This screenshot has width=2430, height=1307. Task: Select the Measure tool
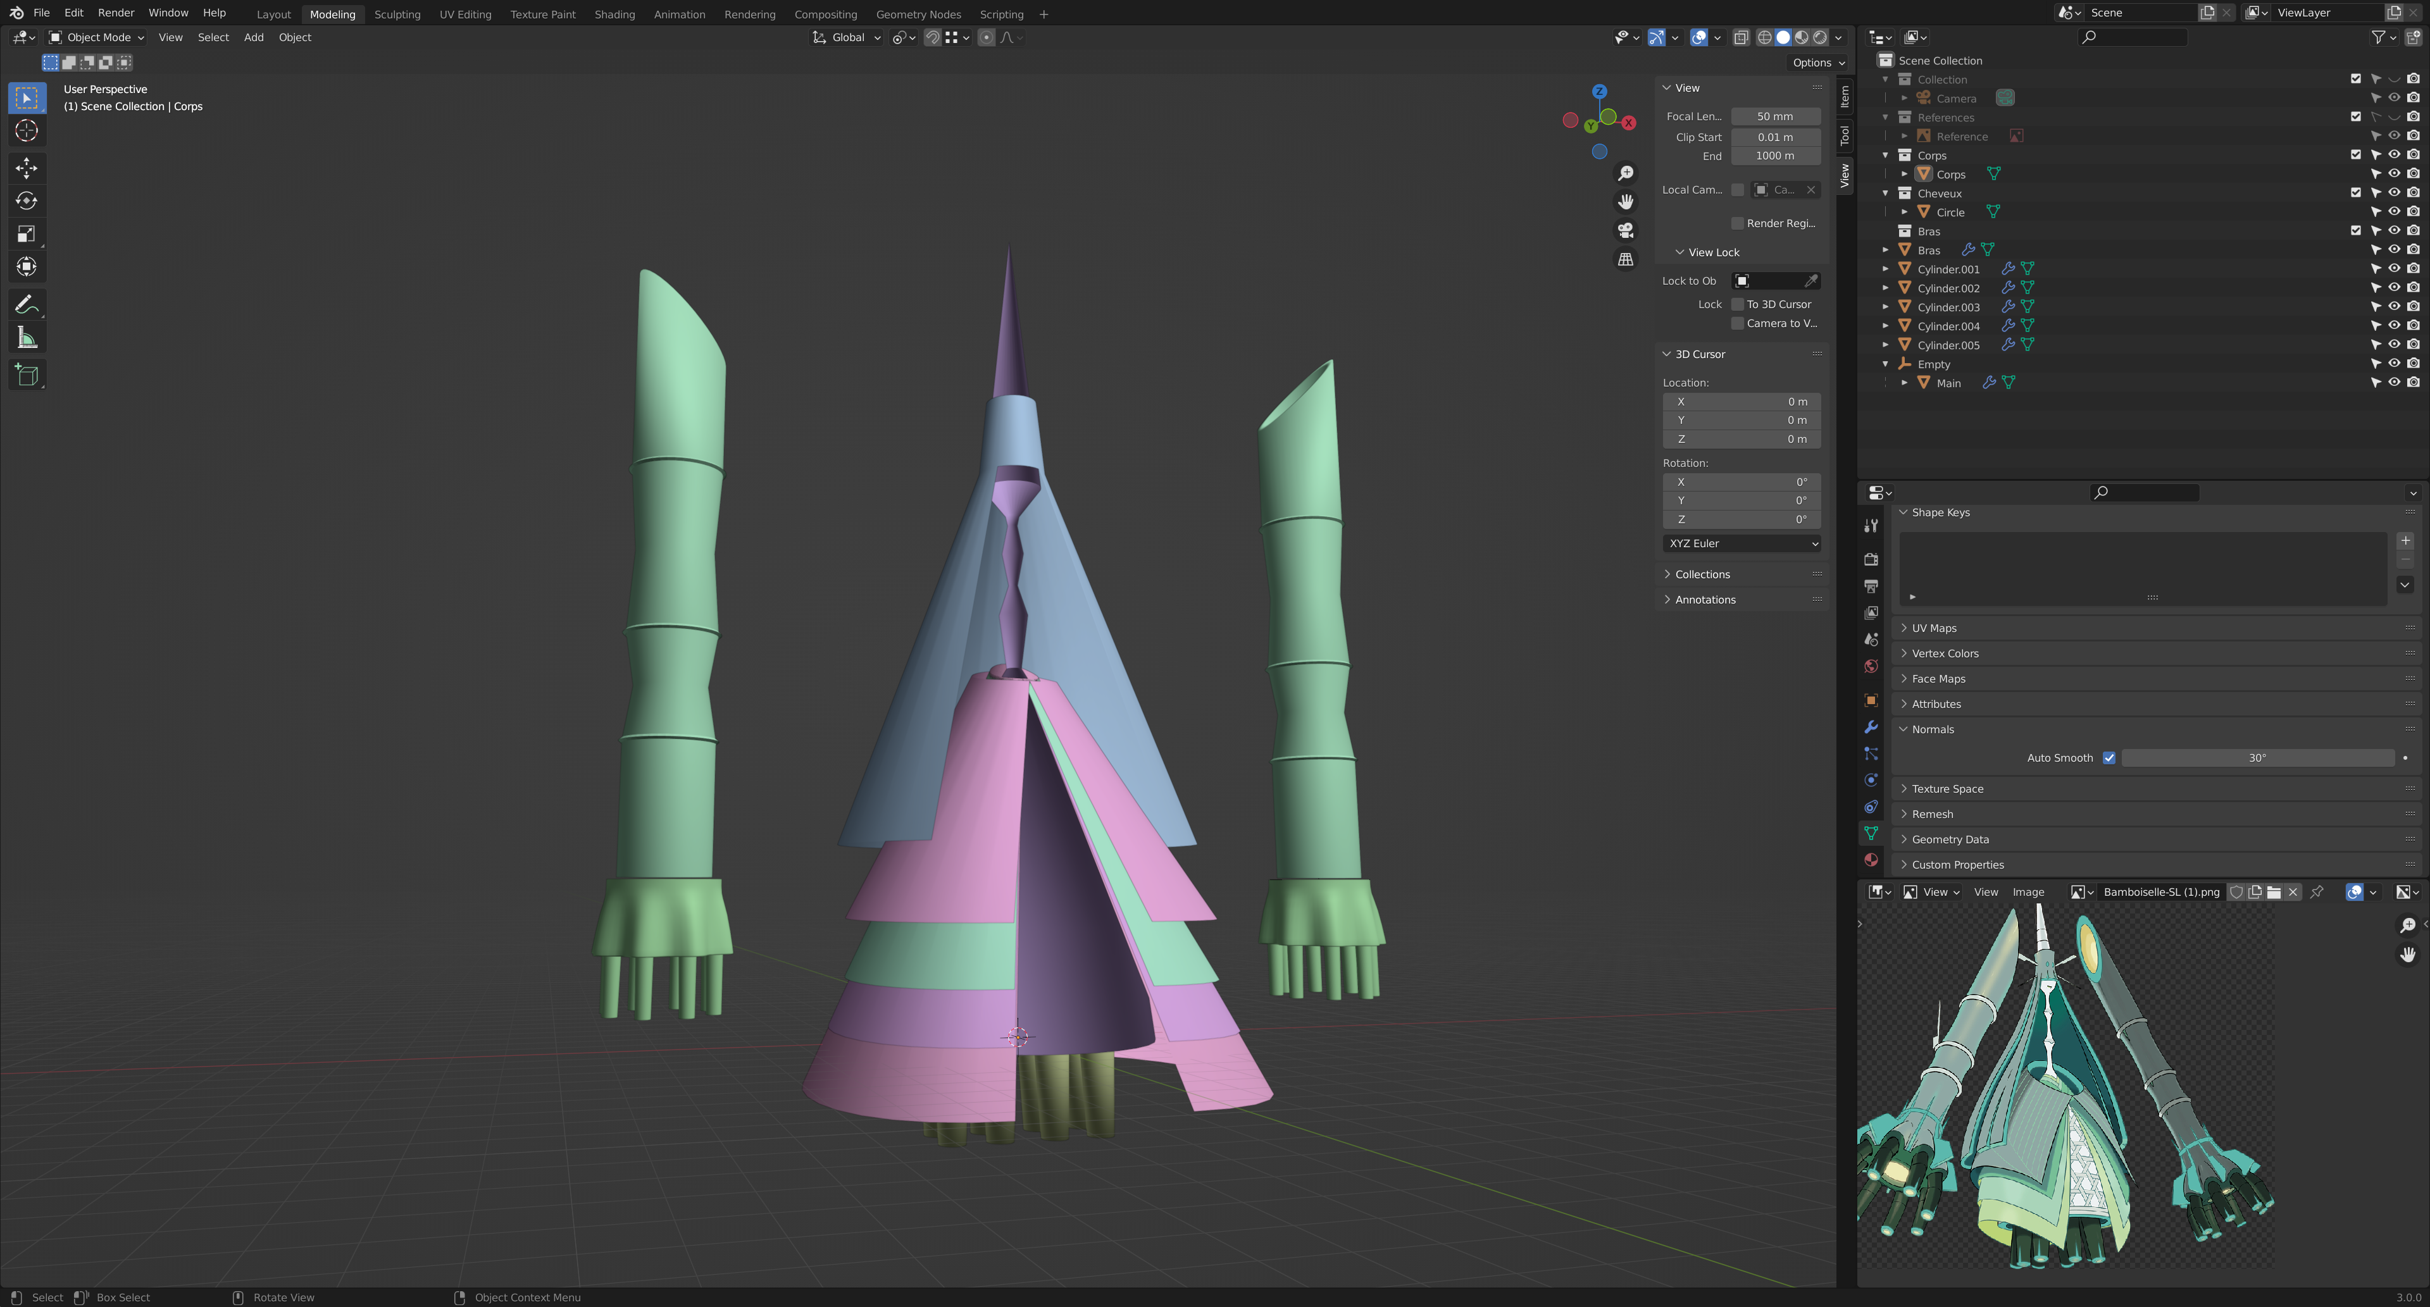tap(27, 338)
